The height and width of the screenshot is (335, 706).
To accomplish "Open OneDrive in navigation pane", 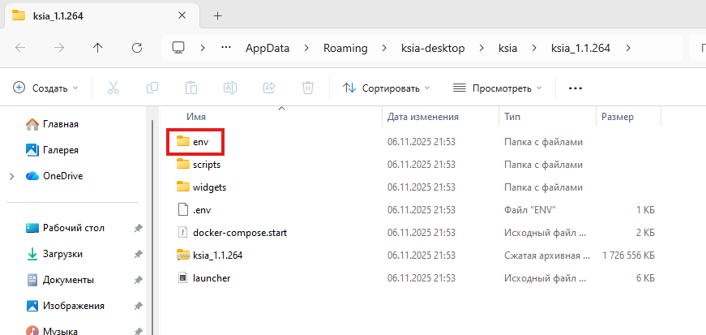I will (55, 176).
